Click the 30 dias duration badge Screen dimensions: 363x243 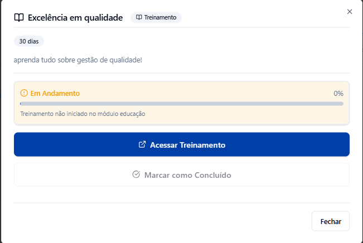coord(29,41)
